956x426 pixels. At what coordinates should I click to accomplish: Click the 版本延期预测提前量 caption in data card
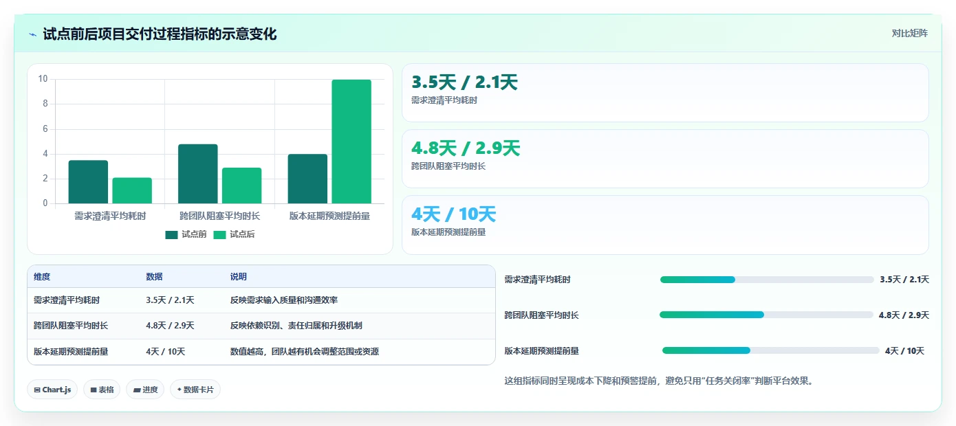[448, 232]
